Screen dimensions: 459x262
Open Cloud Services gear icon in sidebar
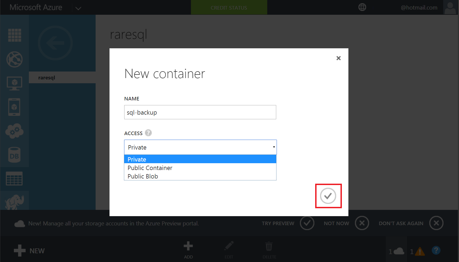pyautogui.click(x=14, y=131)
